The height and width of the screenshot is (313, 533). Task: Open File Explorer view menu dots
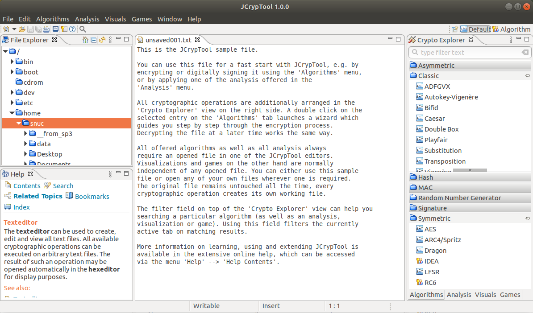[110, 40]
